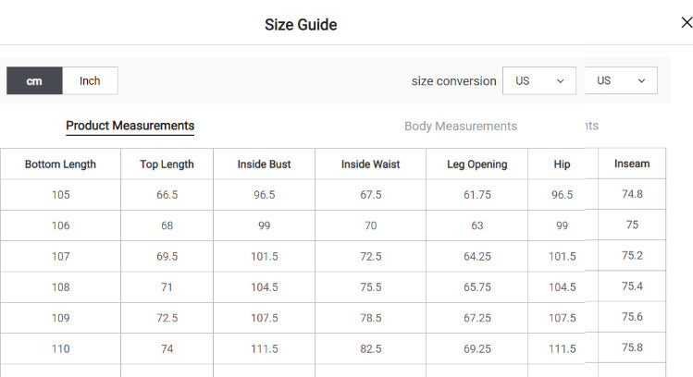The height and width of the screenshot is (377, 693).
Task: Click the Top Length column header
Action: (167, 164)
